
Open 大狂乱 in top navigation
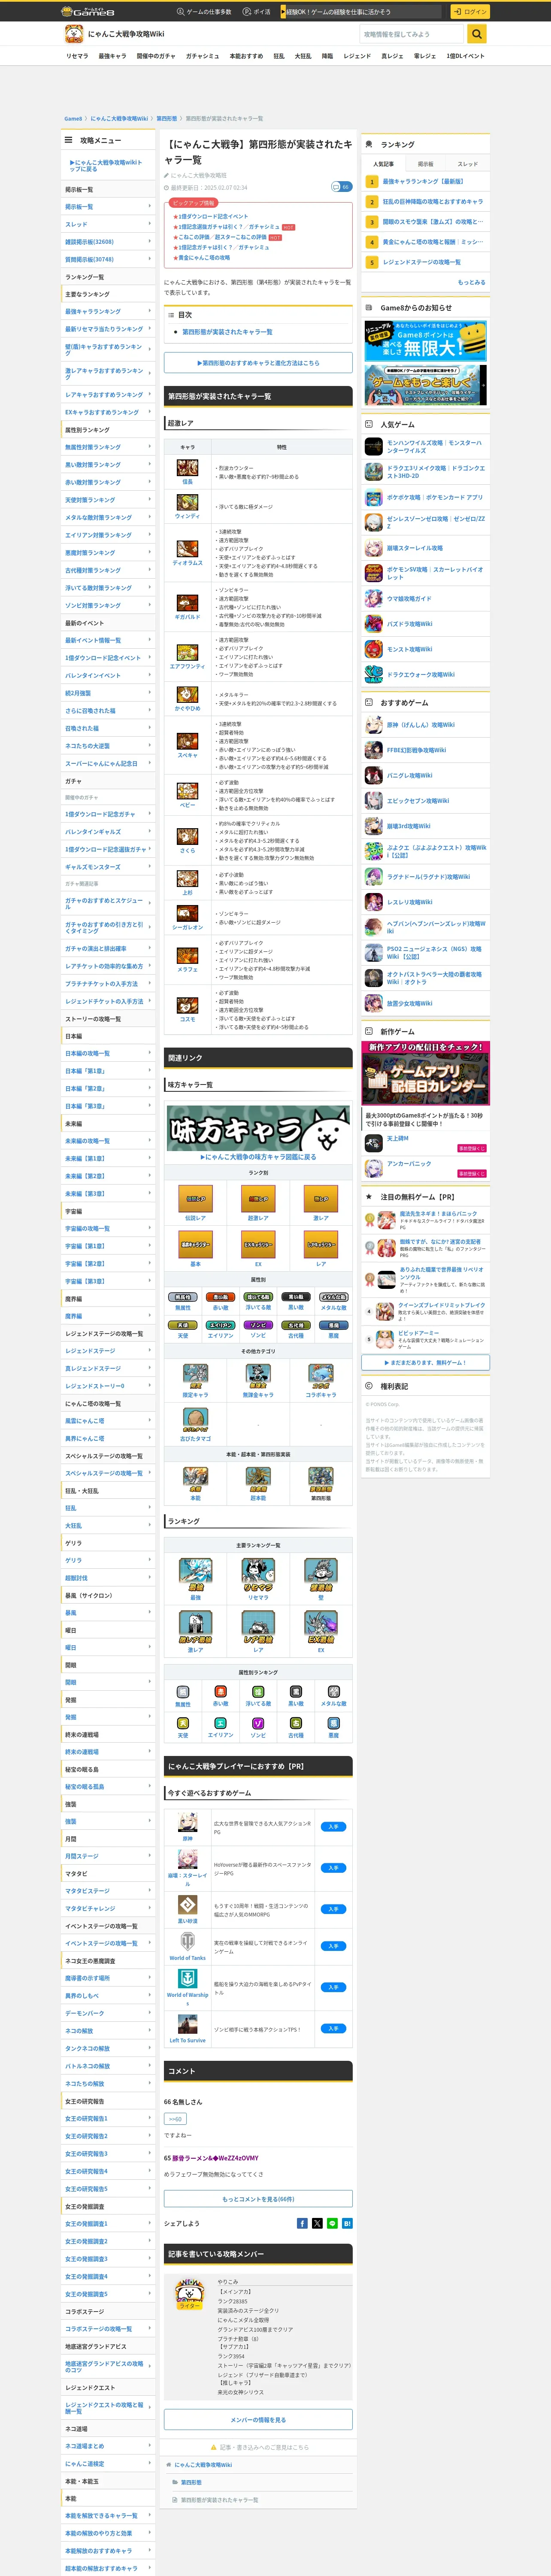click(303, 56)
